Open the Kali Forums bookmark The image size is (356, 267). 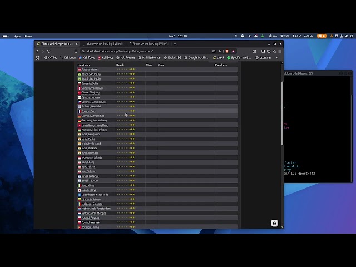[126, 58]
